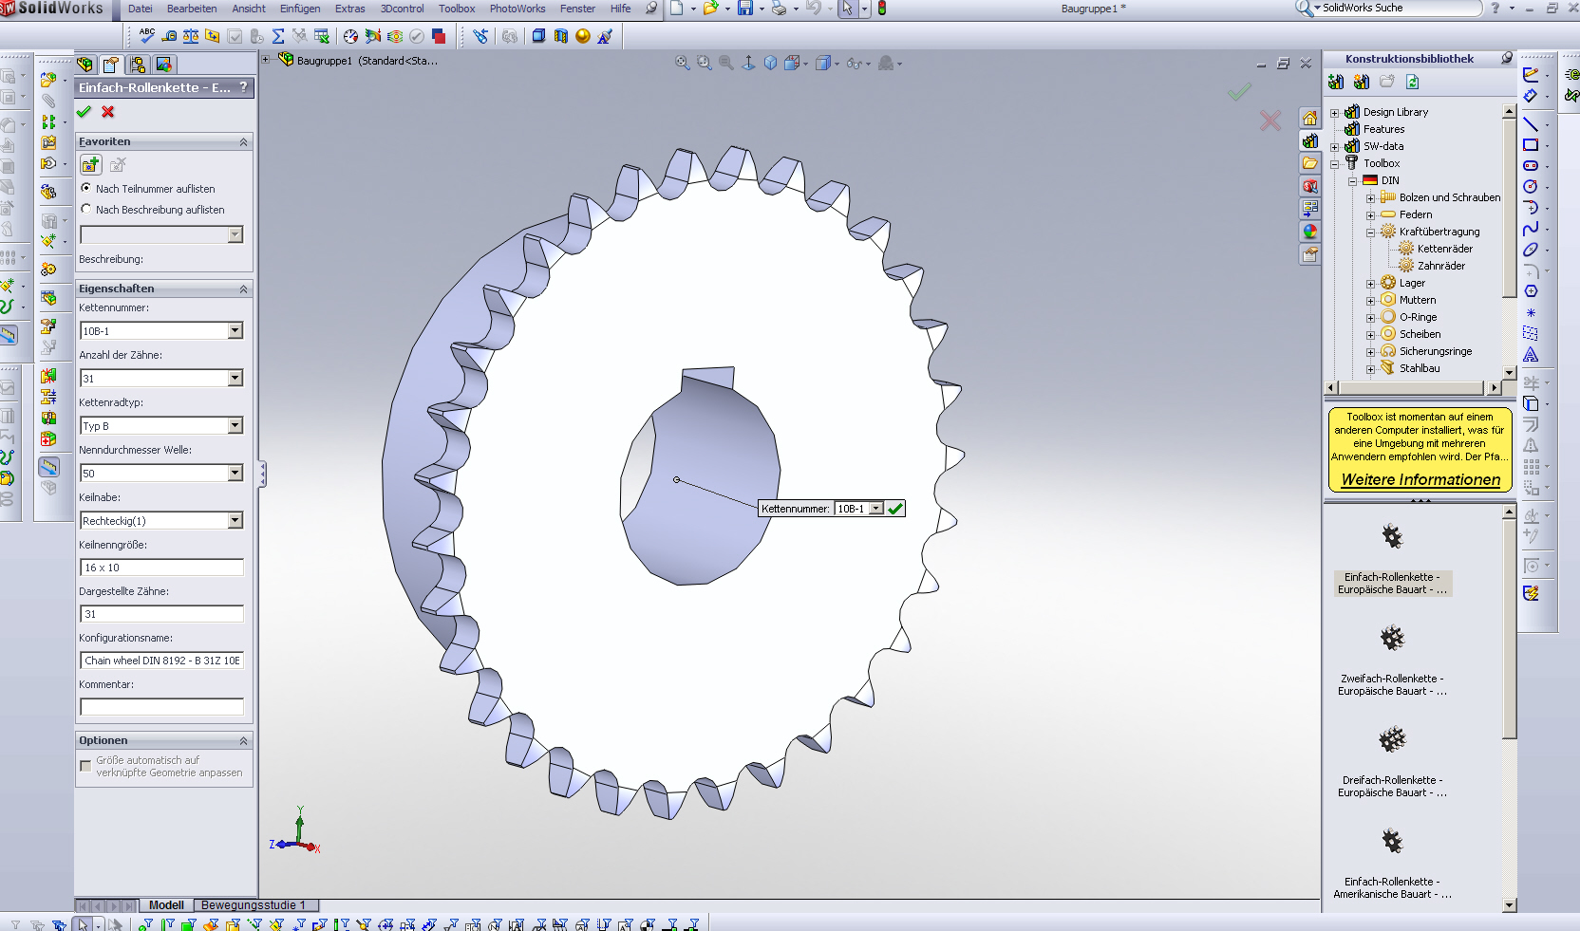Switch to the Bewegungsstudie 1 tab
Image resolution: width=1580 pixels, height=931 pixels.
pos(254,905)
